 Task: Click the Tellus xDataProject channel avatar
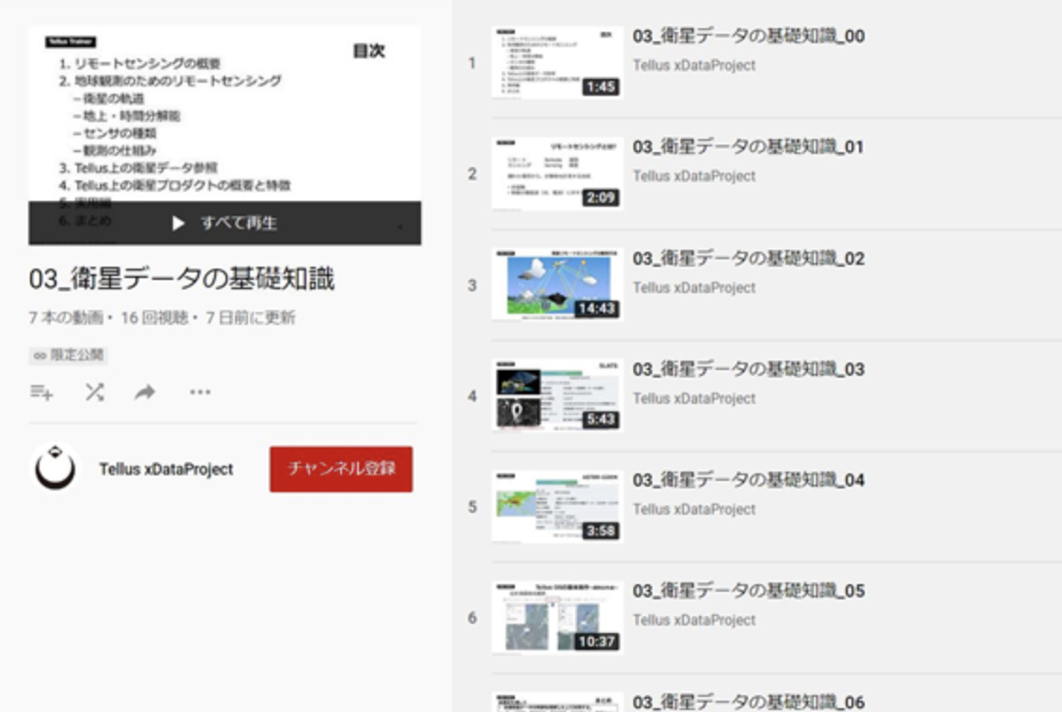point(55,469)
